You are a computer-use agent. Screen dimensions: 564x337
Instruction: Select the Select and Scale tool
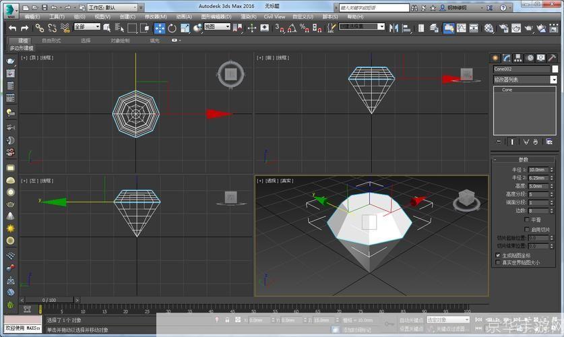coord(185,28)
